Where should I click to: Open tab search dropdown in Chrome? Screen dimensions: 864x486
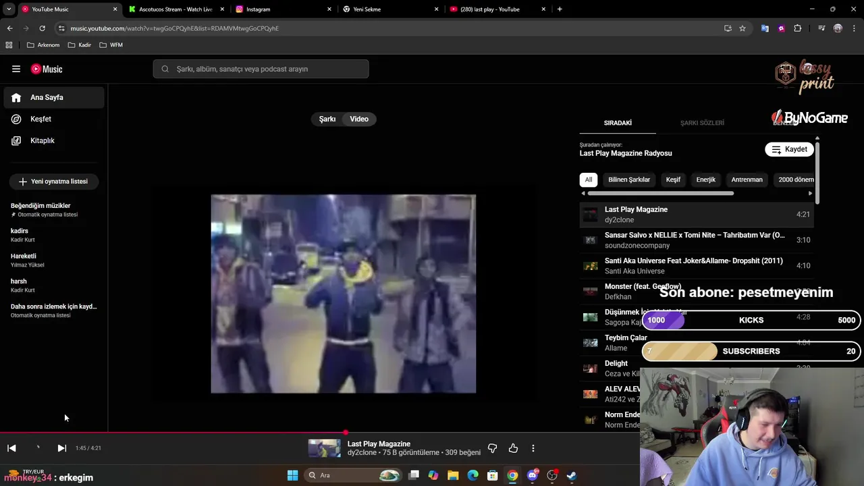coord(9,9)
